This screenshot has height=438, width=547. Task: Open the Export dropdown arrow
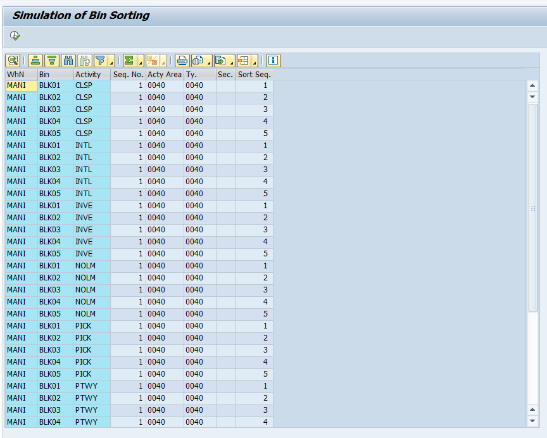click(232, 63)
